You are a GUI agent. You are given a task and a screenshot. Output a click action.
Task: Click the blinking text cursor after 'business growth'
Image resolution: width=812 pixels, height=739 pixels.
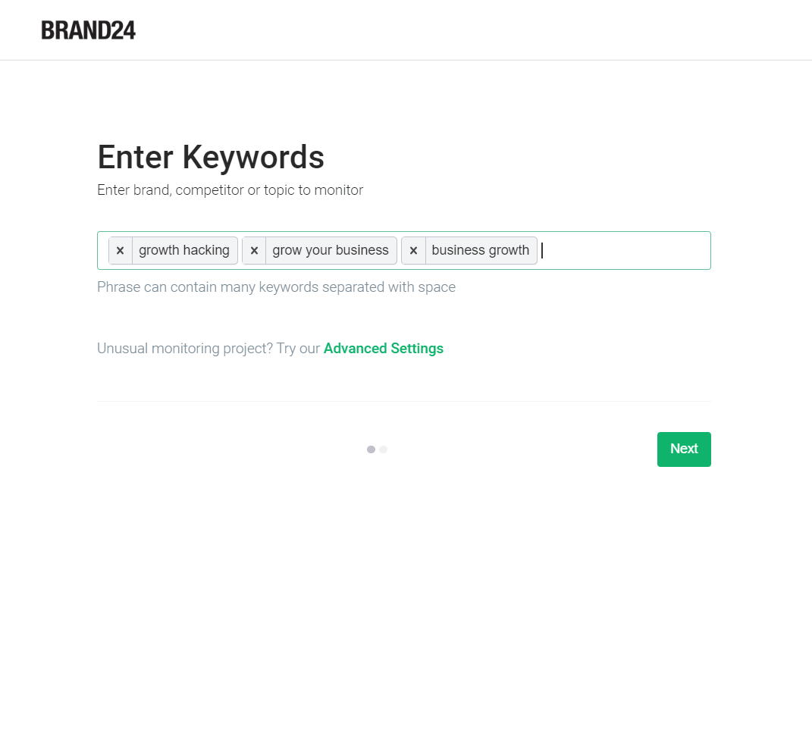(x=542, y=251)
